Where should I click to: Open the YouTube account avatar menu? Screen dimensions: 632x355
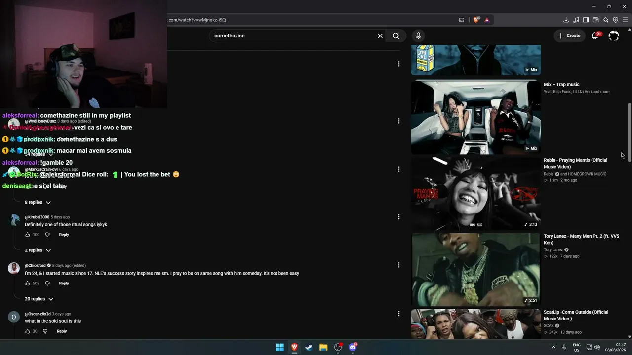point(614,35)
